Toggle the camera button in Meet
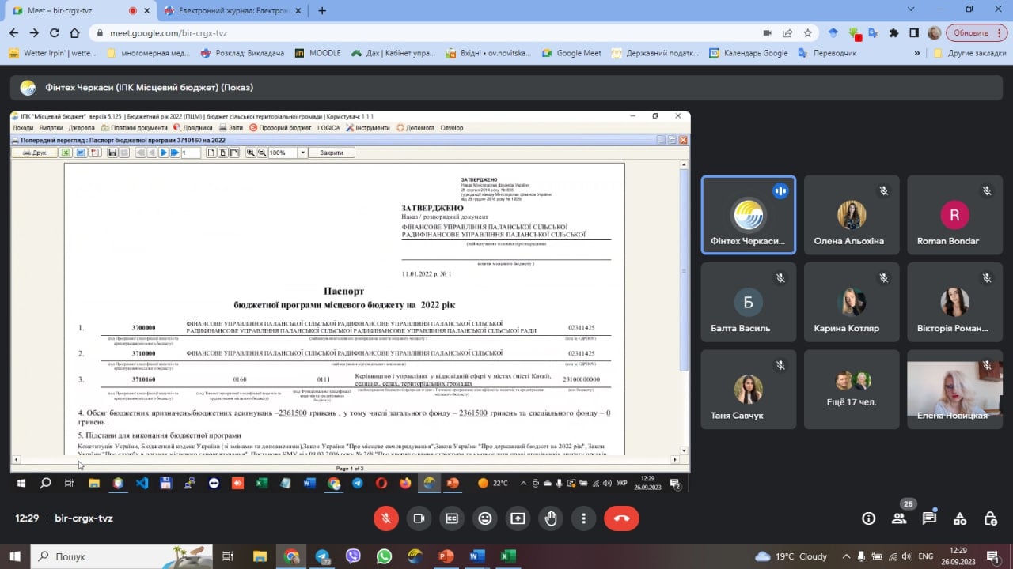This screenshot has width=1013, height=569. tap(419, 518)
